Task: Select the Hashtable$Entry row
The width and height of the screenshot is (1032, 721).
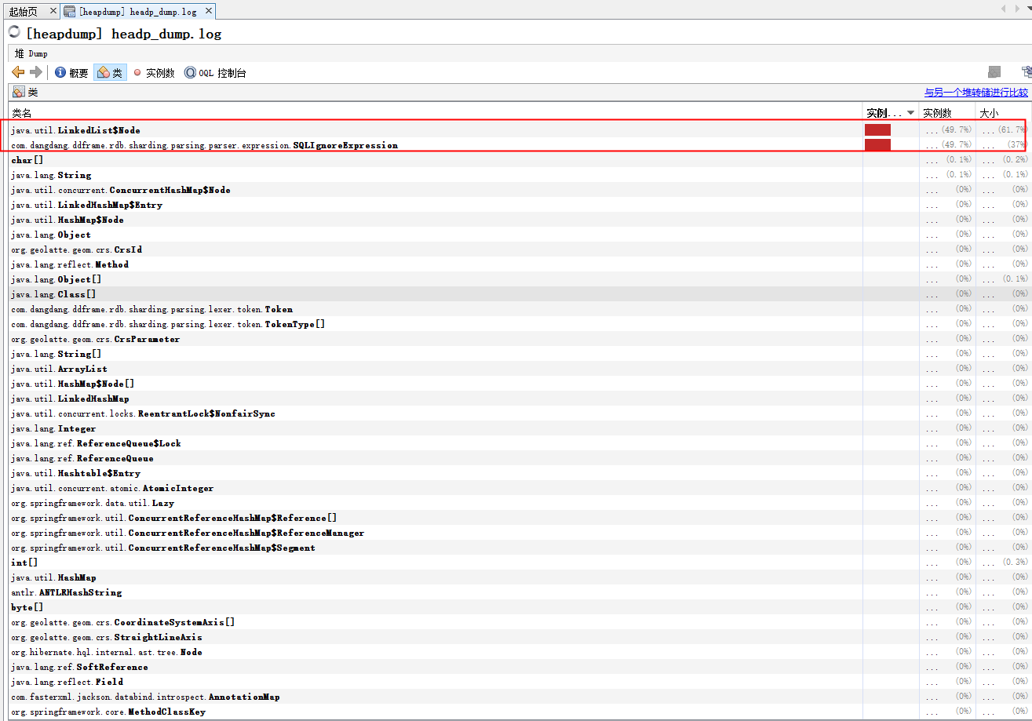Action: (518, 473)
